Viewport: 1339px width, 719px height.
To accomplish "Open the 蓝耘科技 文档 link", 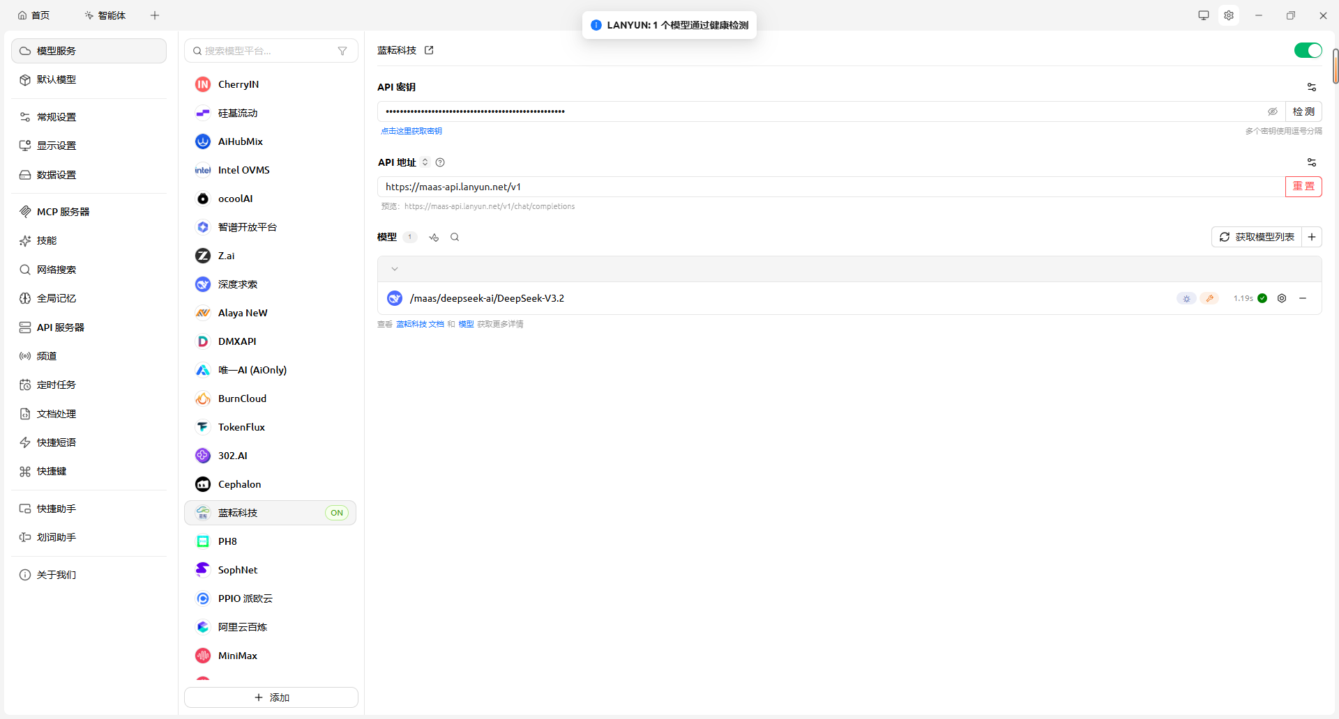I will (x=420, y=324).
